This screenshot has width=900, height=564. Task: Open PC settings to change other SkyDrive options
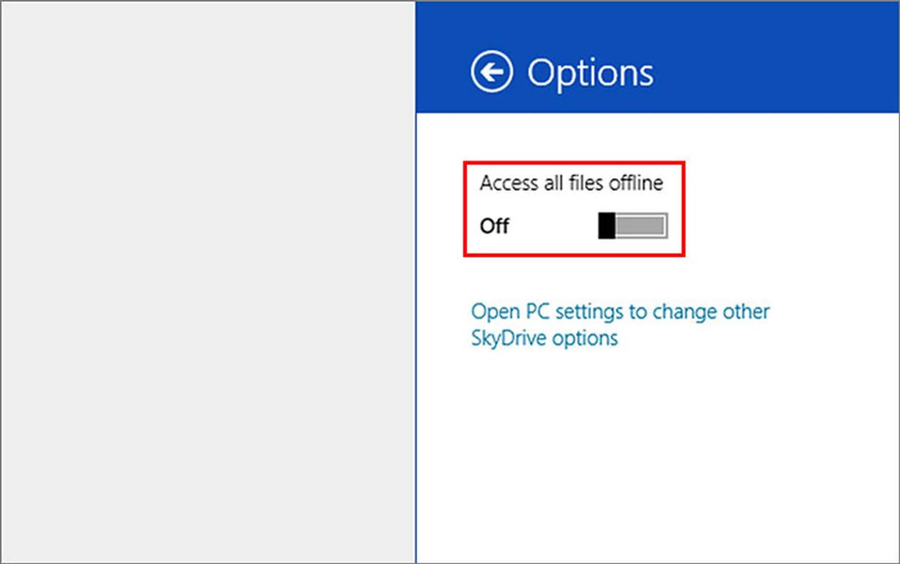[620, 312]
